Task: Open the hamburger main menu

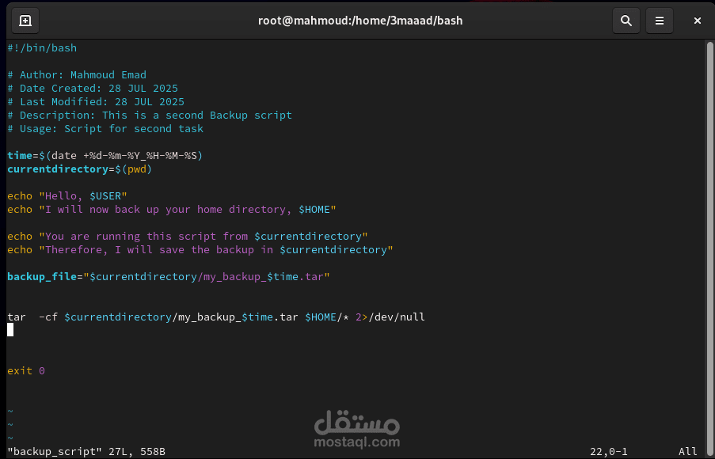Action: coord(660,21)
